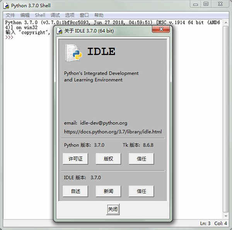232x230 pixels.
Task: Open the 帮助 menu in Shell window
Action: pyautogui.click(x=99, y=15)
